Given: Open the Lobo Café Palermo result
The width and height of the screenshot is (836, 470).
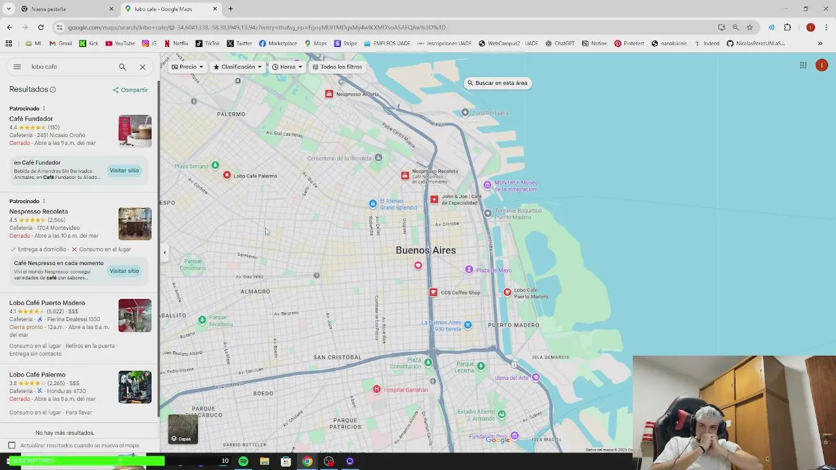Looking at the screenshot, I should click(x=37, y=375).
